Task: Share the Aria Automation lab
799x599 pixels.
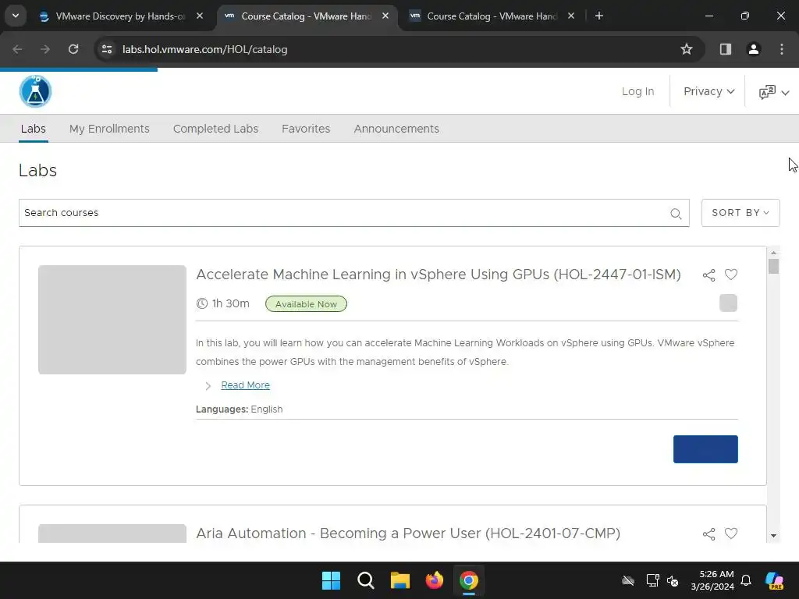Action: point(708,533)
